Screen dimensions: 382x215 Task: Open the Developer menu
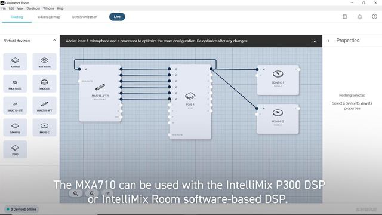pyautogui.click(x=33, y=8)
